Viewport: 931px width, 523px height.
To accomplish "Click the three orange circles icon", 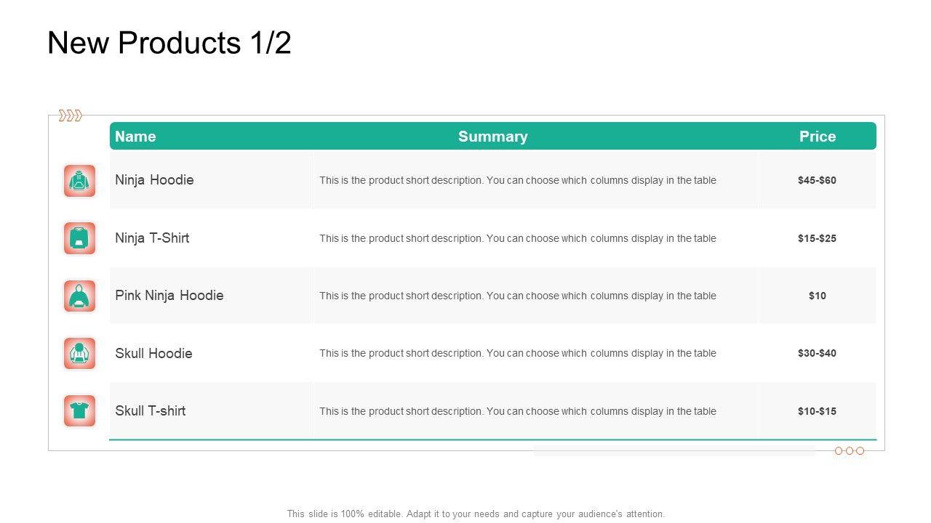I will tap(849, 451).
